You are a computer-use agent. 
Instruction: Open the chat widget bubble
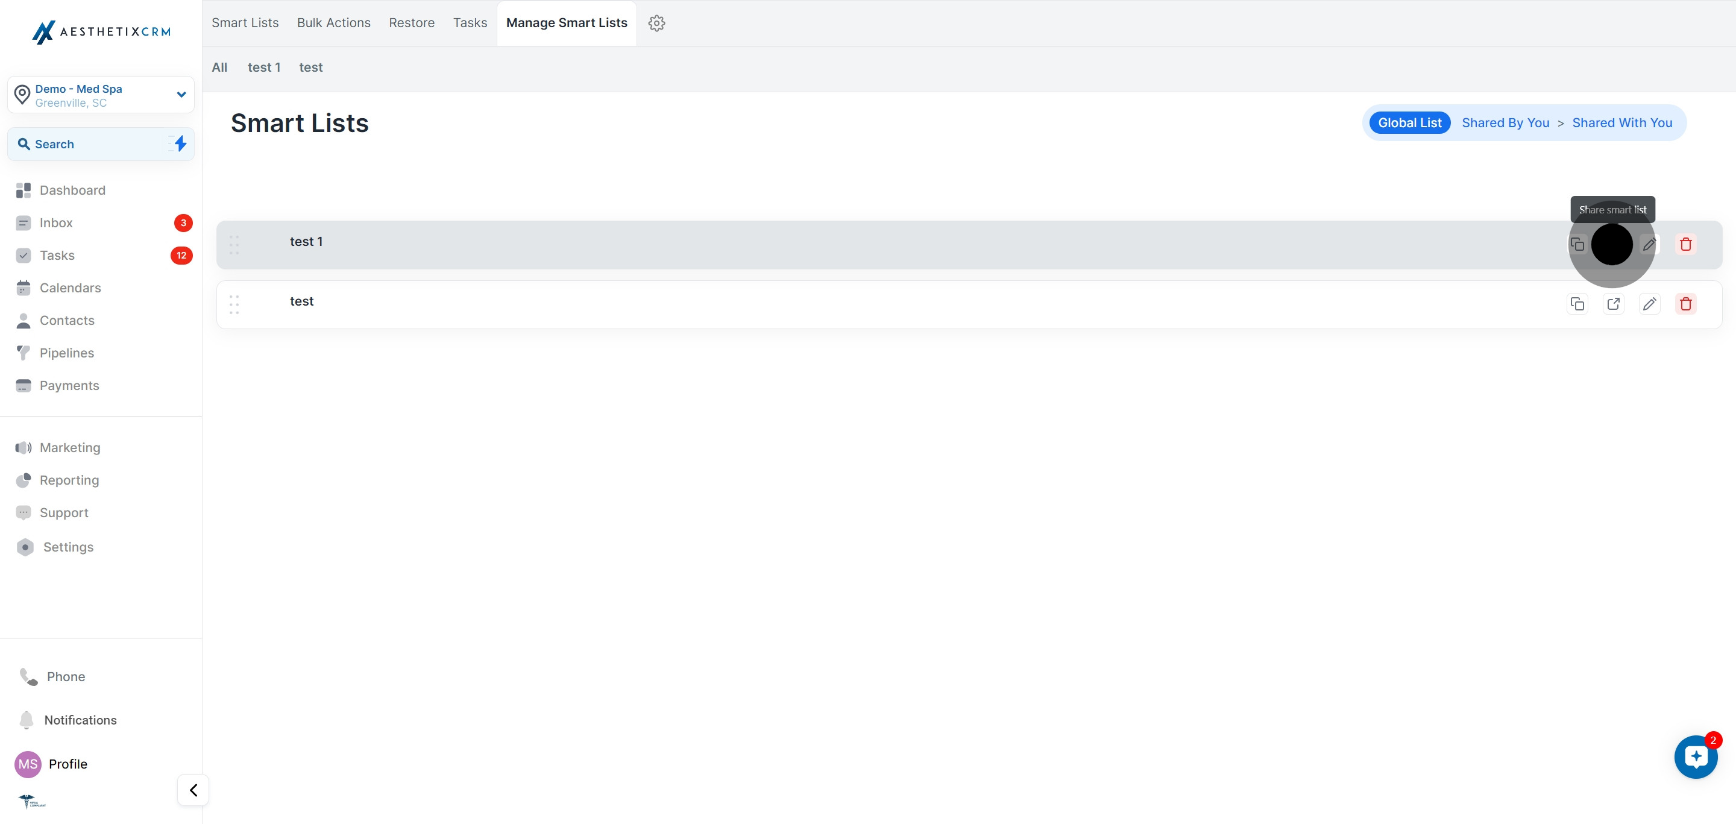pyautogui.click(x=1696, y=756)
